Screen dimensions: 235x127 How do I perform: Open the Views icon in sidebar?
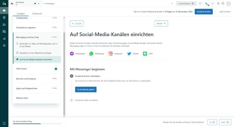coord(4,18)
